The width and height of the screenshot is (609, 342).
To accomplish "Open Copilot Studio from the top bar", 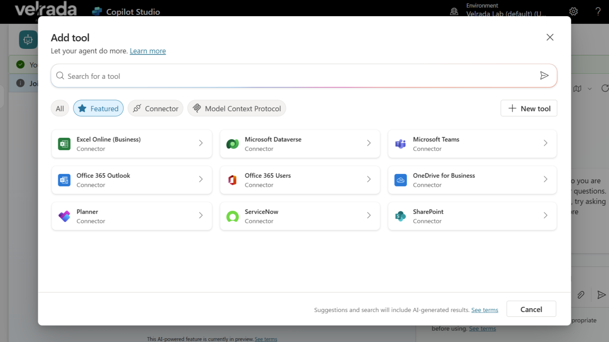I will tap(126, 11).
